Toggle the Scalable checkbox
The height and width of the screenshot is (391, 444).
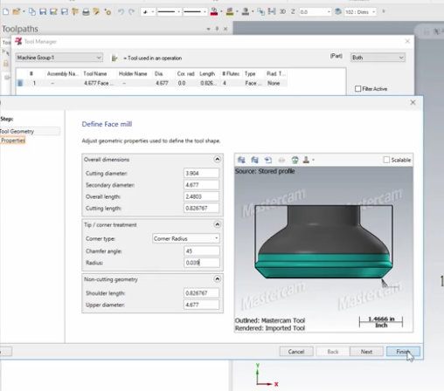click(x=386, y=160)
